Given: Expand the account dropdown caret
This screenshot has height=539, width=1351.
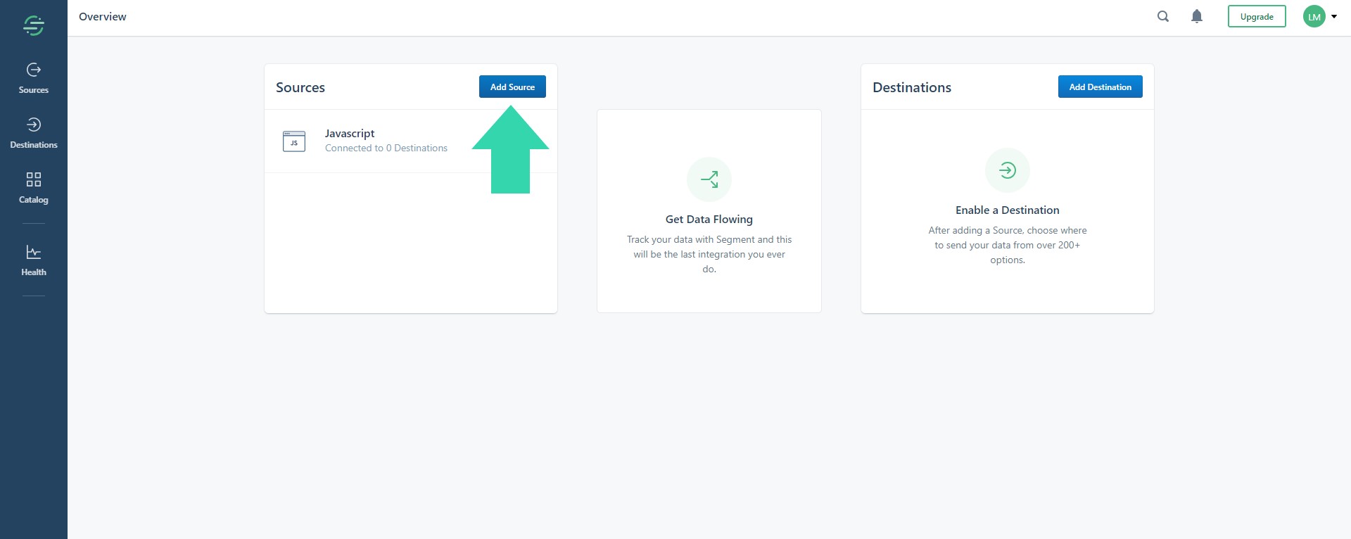Looking at the screenshot, I should tap(1334, 17).
